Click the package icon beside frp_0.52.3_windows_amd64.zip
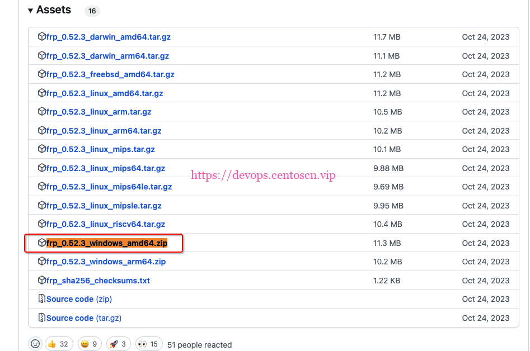This screenshot has height=351, width=530. point(41,243)
